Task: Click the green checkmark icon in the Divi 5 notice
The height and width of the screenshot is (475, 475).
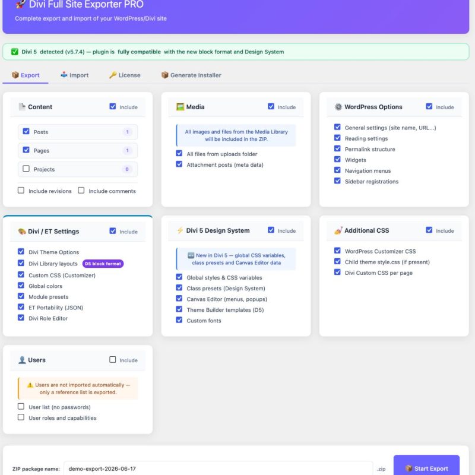Action: tap(14, 52)
